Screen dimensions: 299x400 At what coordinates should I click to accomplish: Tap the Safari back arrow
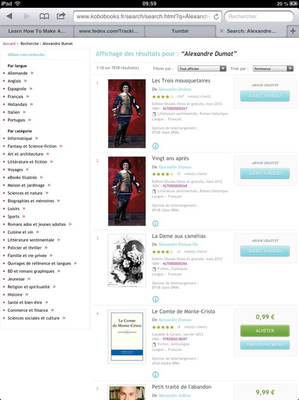(10, 16)
